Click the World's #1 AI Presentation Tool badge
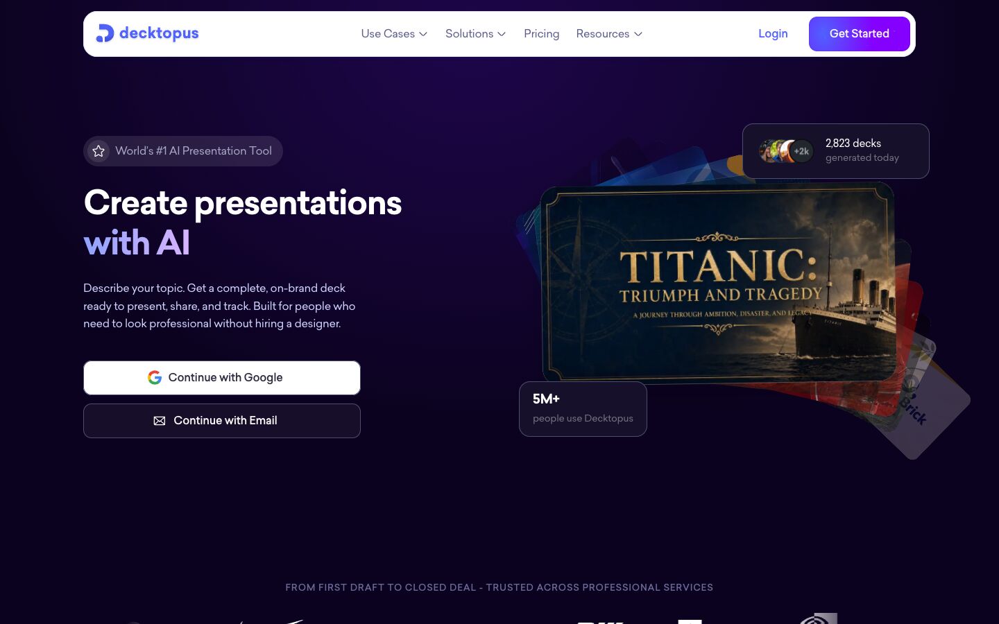Image resolution: width=999 pixels, height=624 pixels. point(183,151)
